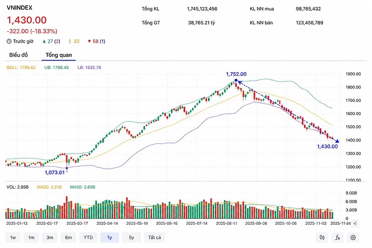Click the 9.00B volume axis label
The height and width of the screenshot is (248, 372).
point(351,193)
